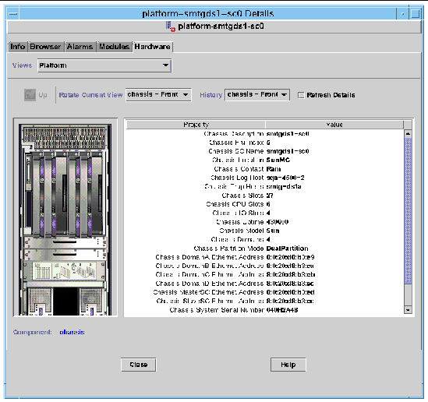Click the scrollbar down arrow in property table
Image resolution: width=428 pixels, height=402 pixels.
(408, 310)
